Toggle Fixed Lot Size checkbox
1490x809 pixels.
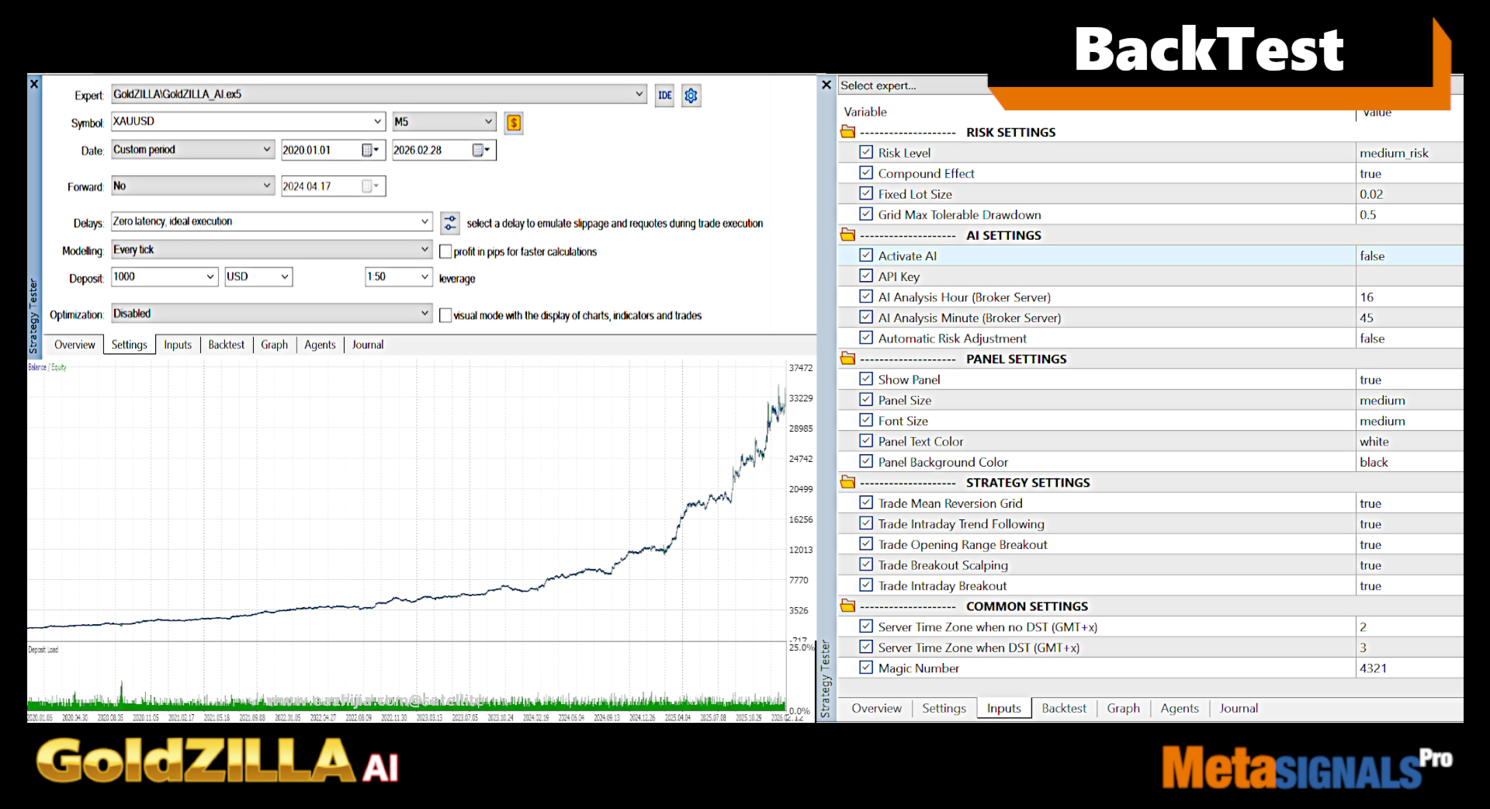[866, 193]
